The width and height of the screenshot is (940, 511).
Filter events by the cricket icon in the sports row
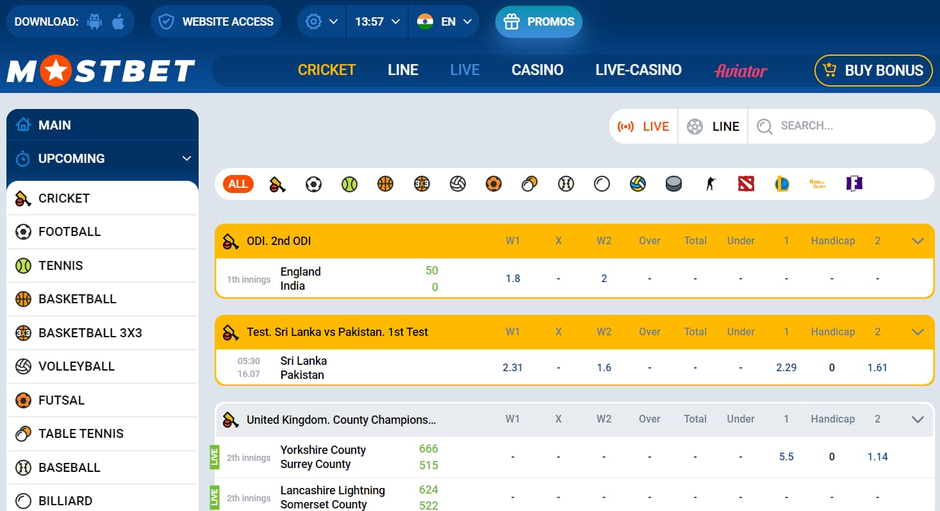(x=277, y=185)
